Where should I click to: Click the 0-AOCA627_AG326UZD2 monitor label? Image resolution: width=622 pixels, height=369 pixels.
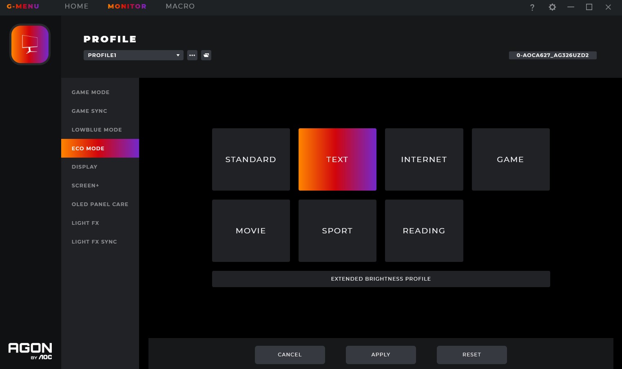[x=553, y=55]
